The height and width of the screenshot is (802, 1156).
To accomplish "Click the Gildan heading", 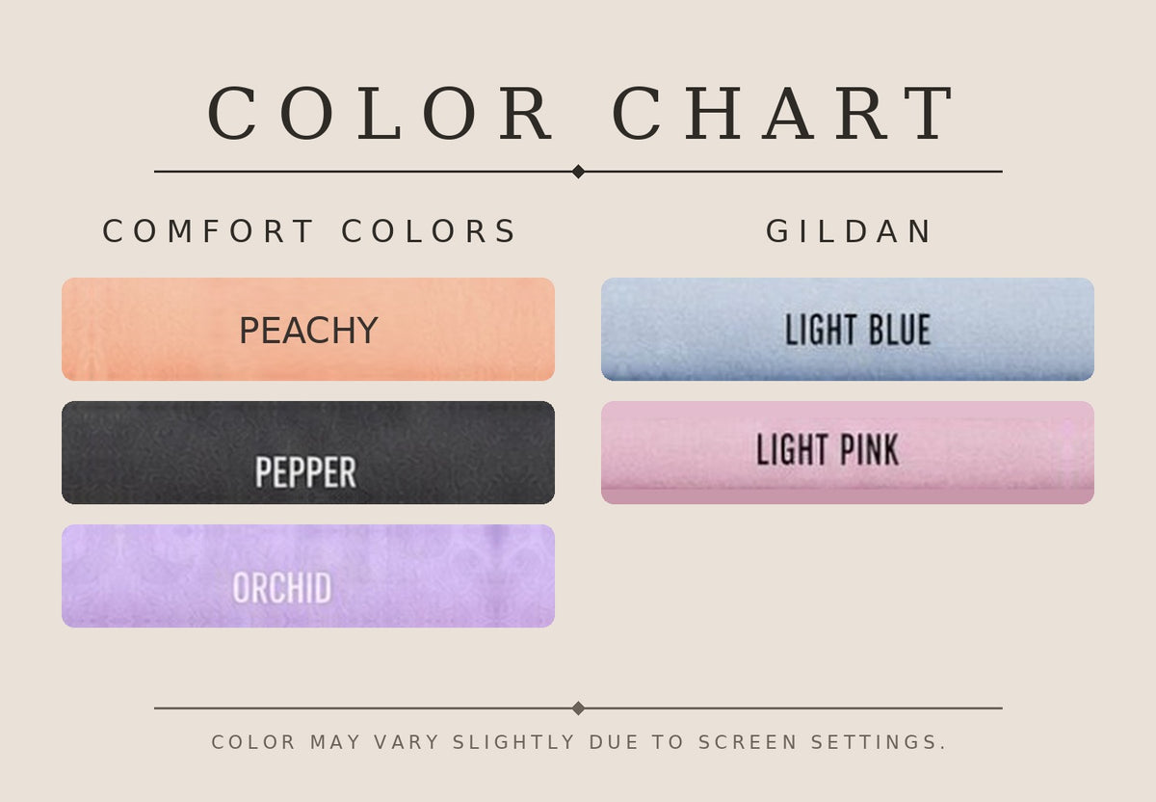I will pyautogui.click(x=849, y=231).
